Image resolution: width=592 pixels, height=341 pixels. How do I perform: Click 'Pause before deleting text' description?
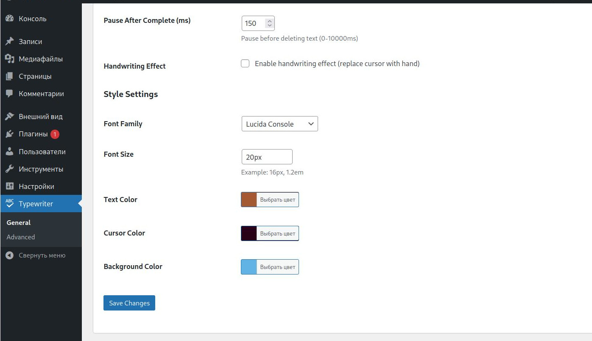(299, 38)
